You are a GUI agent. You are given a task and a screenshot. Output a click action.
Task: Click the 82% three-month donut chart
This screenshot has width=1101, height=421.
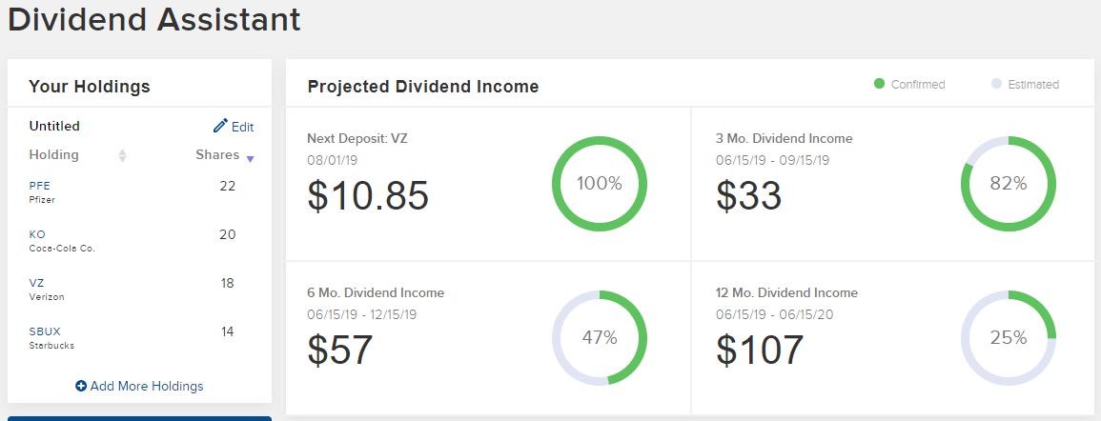click(x=1008, y=184)
